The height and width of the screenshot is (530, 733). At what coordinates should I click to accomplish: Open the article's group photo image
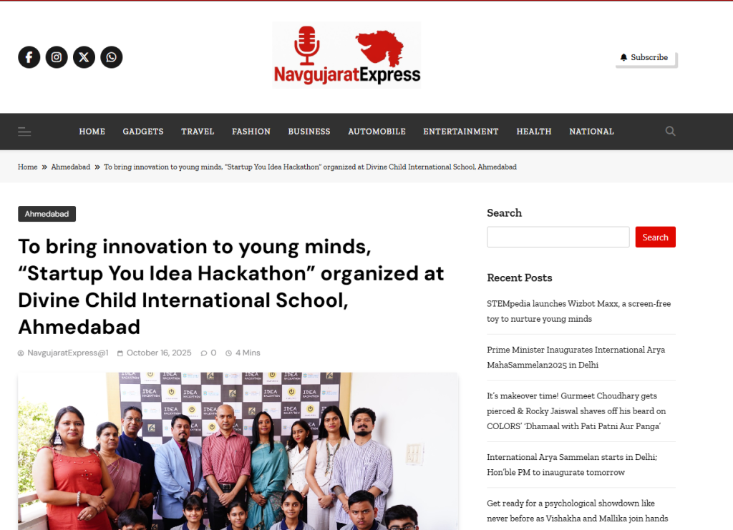(x=238, y=451)
